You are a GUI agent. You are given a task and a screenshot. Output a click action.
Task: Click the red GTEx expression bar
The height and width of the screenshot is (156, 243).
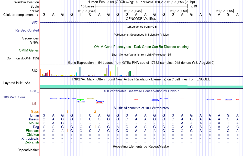click(x=49, y=73)
